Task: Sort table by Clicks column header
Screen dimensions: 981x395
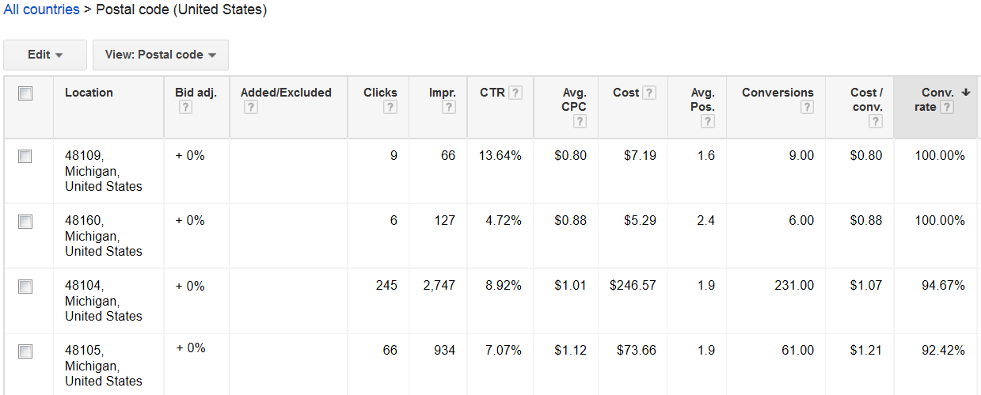Action: (x=380, y=93)
